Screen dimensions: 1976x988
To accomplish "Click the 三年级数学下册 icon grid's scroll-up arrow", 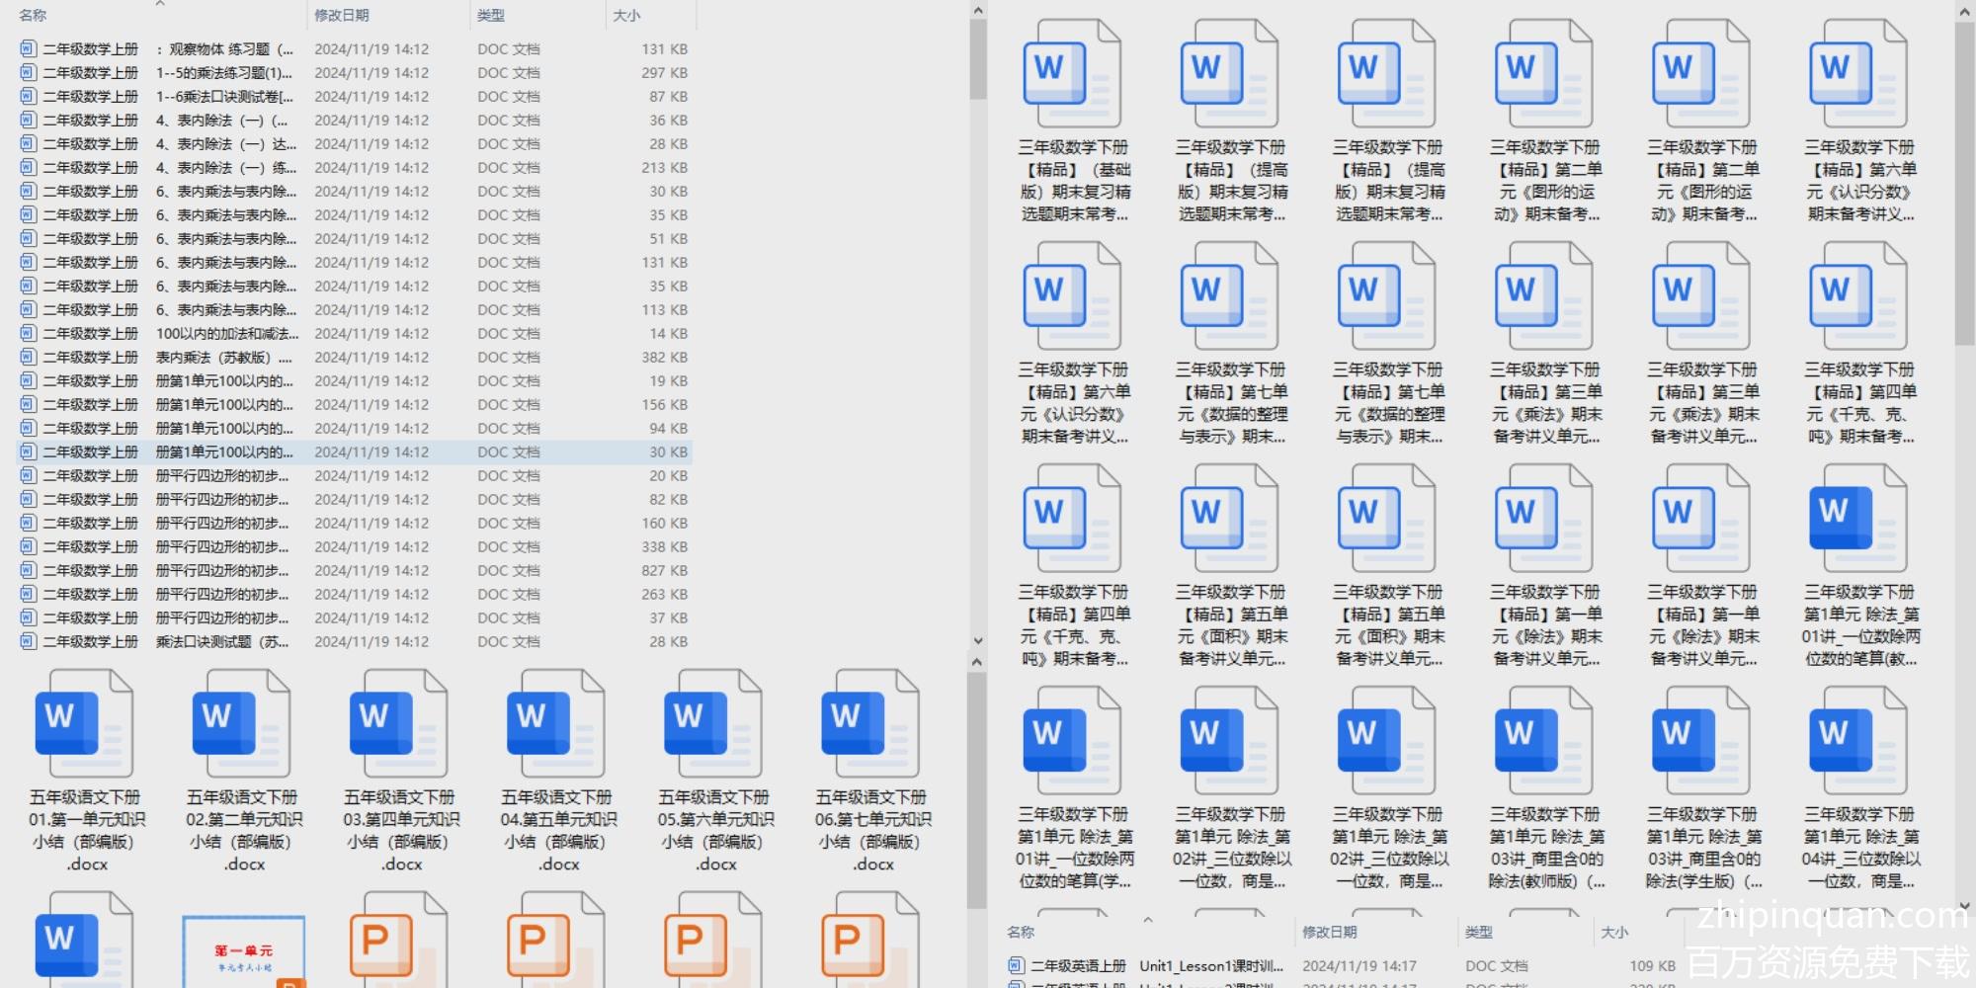I will tap(1964, 10).
